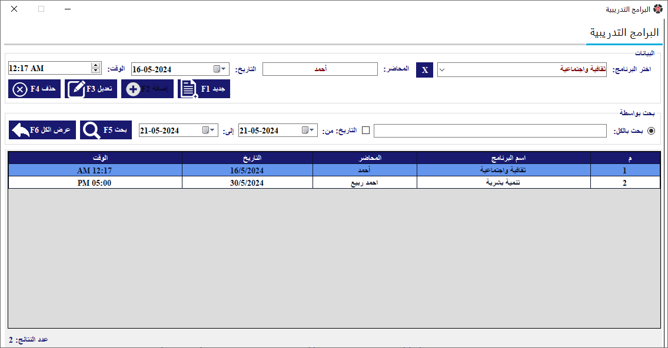Screen dimensions: 668x348
Task: Click the search text input field
Action: point(490,130)
